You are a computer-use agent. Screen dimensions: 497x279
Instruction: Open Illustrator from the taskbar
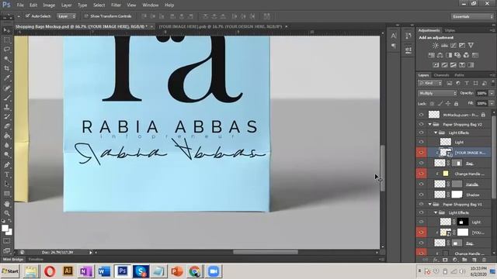68,271
